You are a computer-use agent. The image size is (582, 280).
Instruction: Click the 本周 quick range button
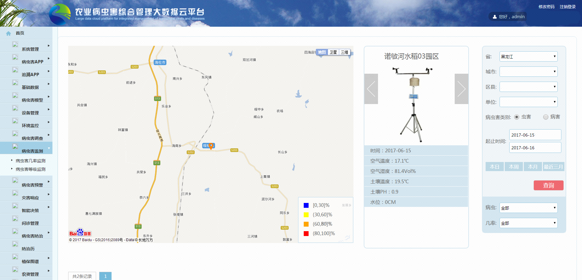click(513, 167)
